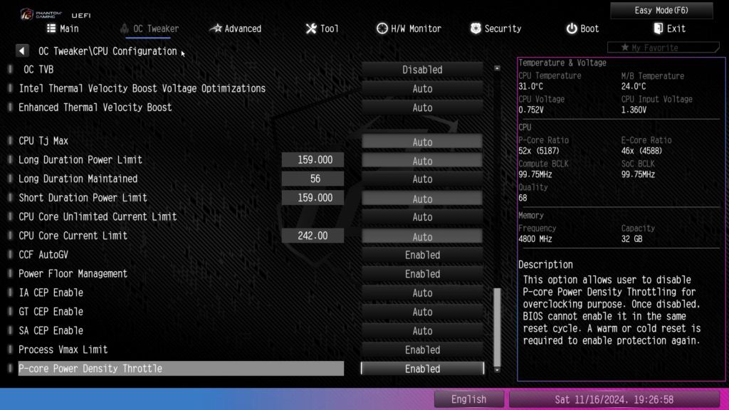Open Enhanced Thermal Velocity Boost Auto dropdown
Screen dimensions: 729x410
click(422, 108)
